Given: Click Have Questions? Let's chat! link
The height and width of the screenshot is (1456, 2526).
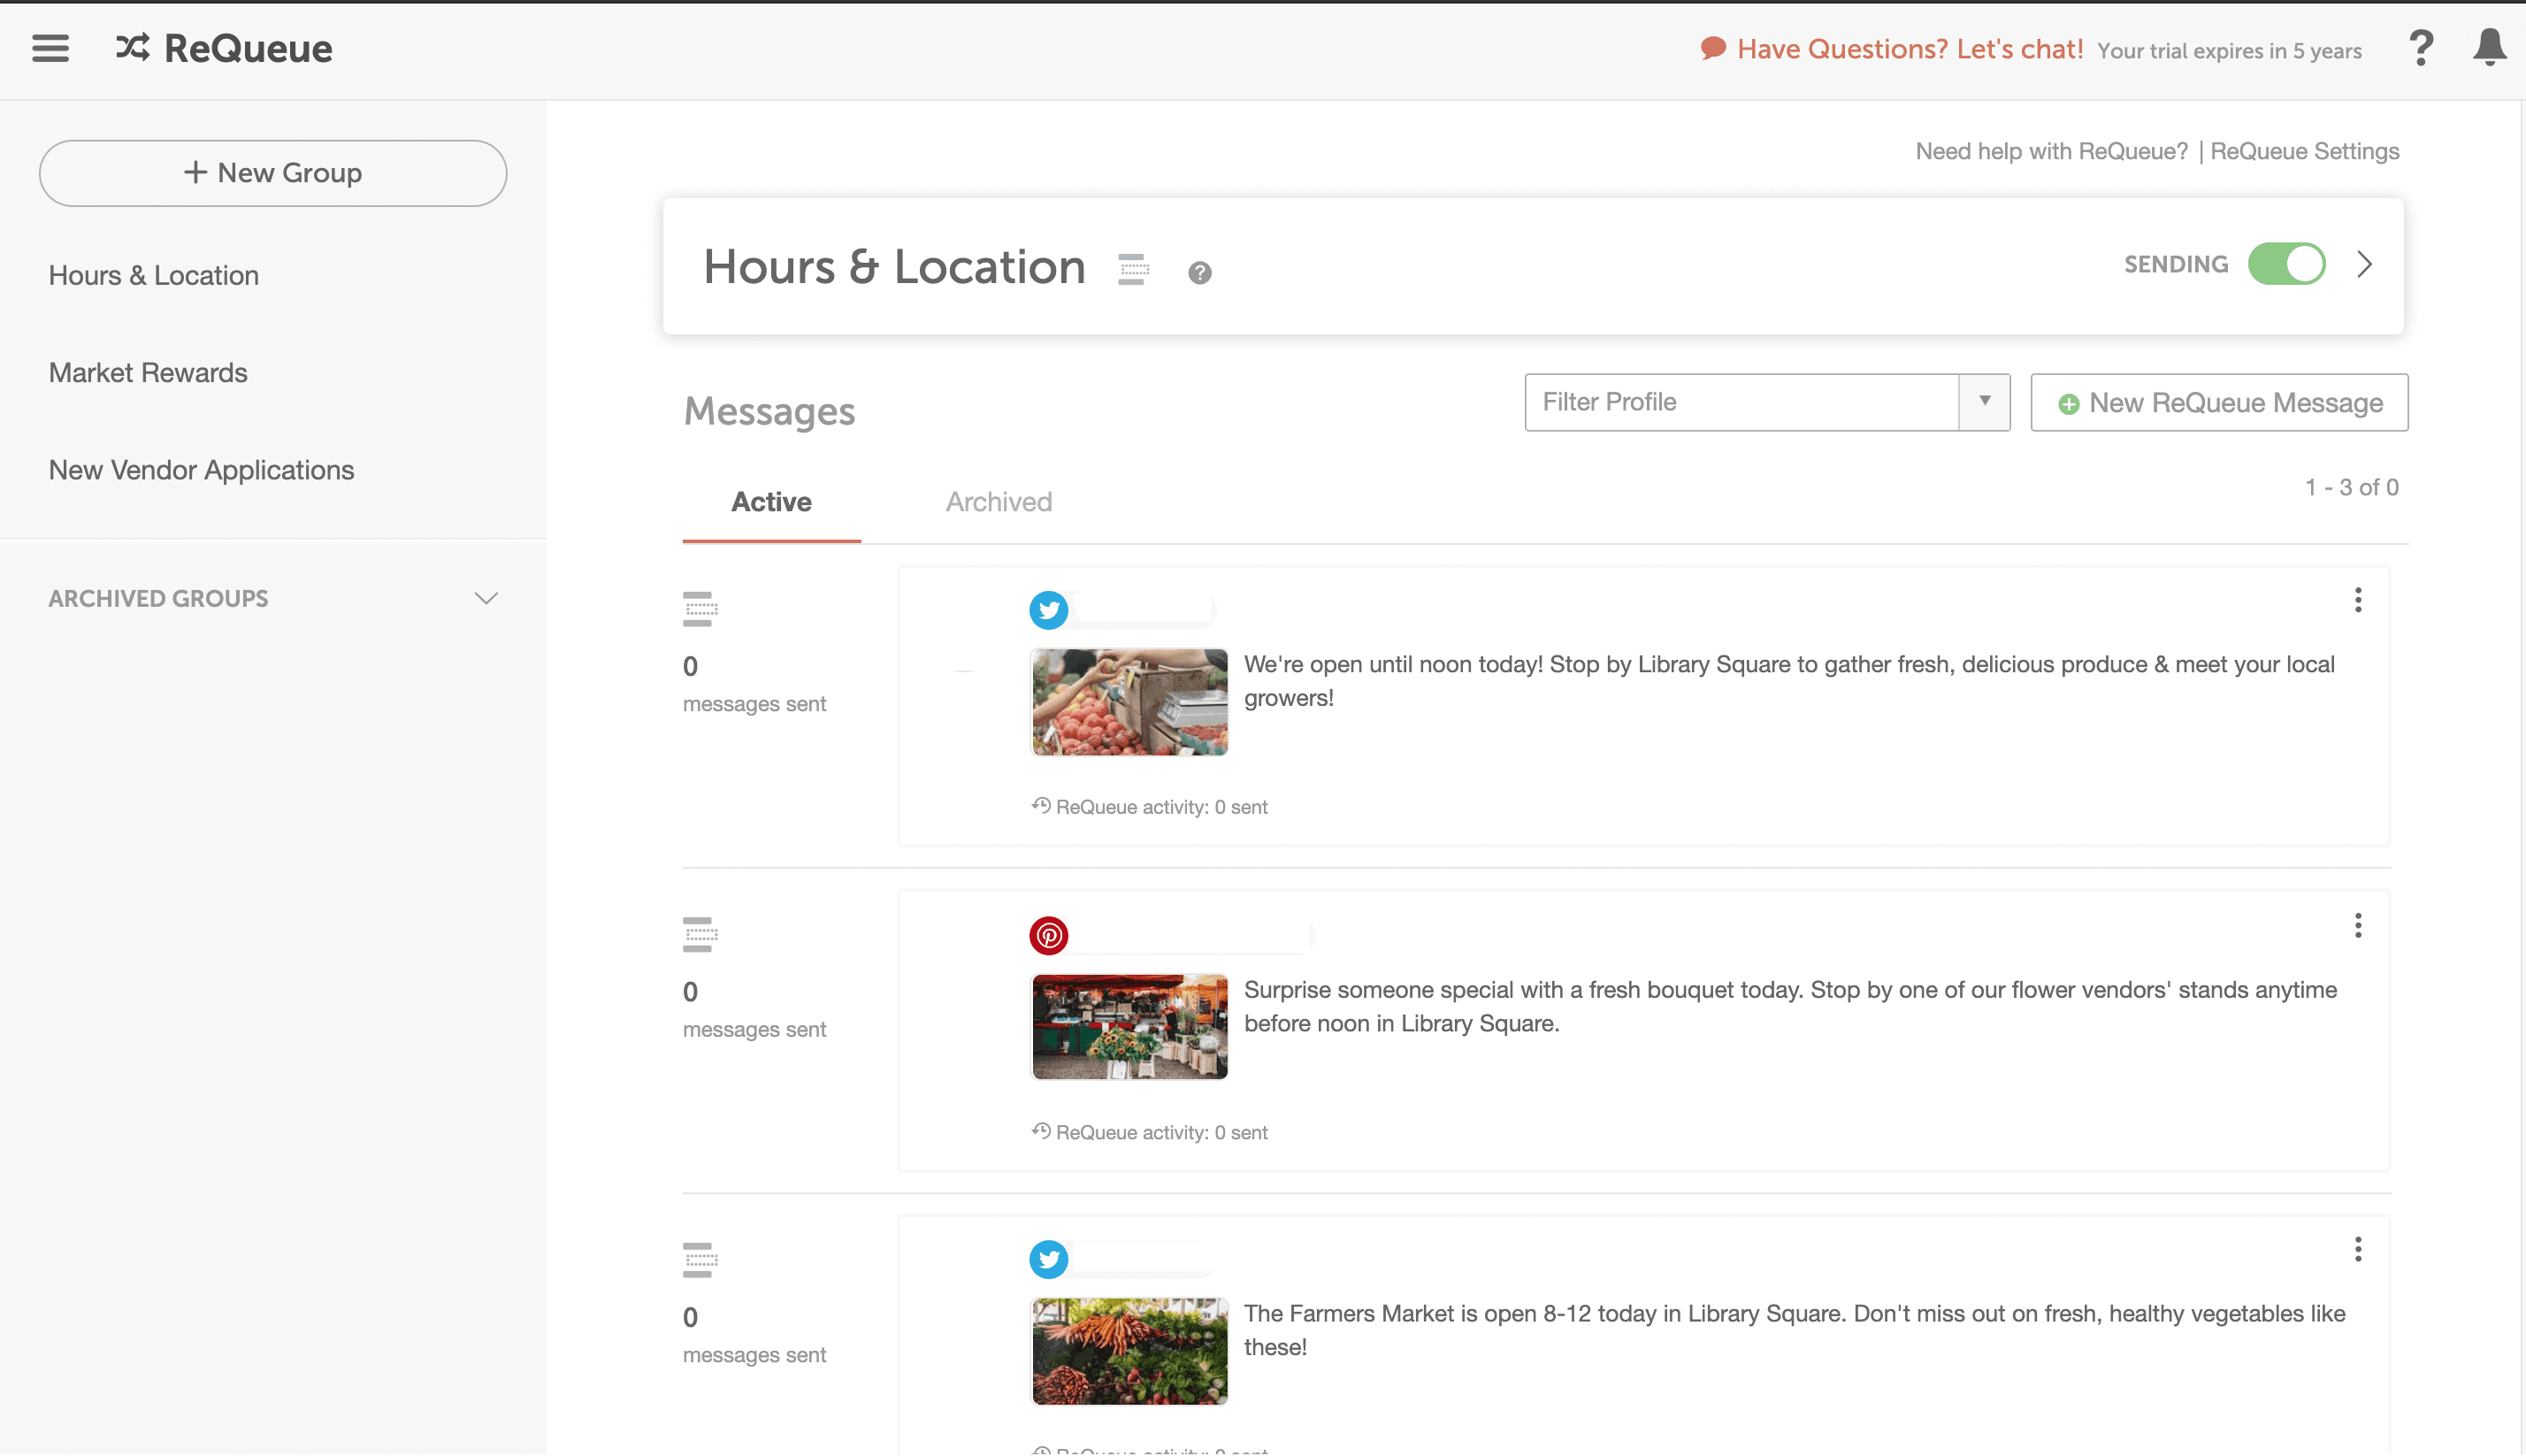Looking at the screenshot, I should [x=1910, y=49].
